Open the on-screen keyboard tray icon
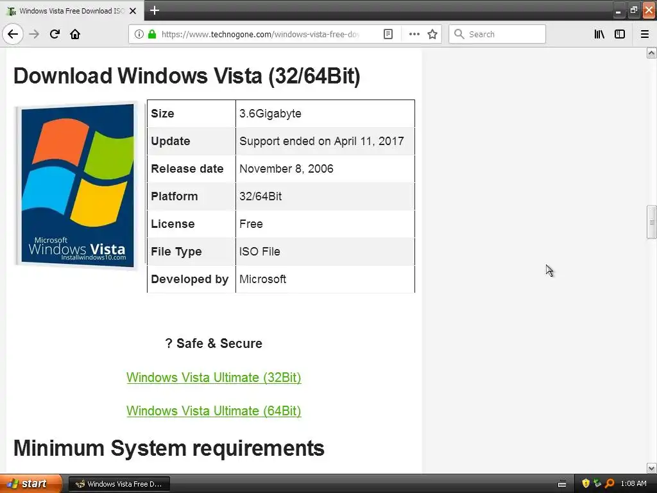 pyautogui.click(x=562, y=484)
